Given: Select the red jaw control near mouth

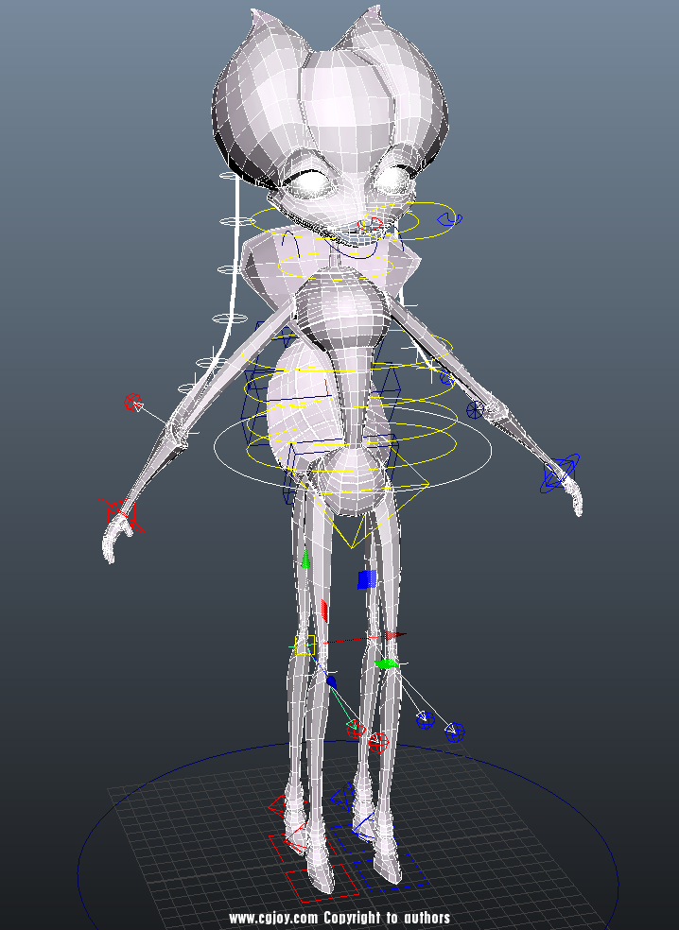Looking at the screenshot, I should [x=374, y=226].
